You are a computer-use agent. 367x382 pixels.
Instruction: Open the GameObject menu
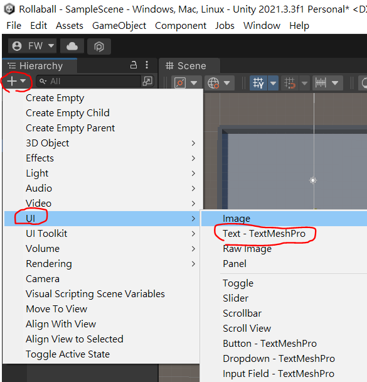pos(119,26)
